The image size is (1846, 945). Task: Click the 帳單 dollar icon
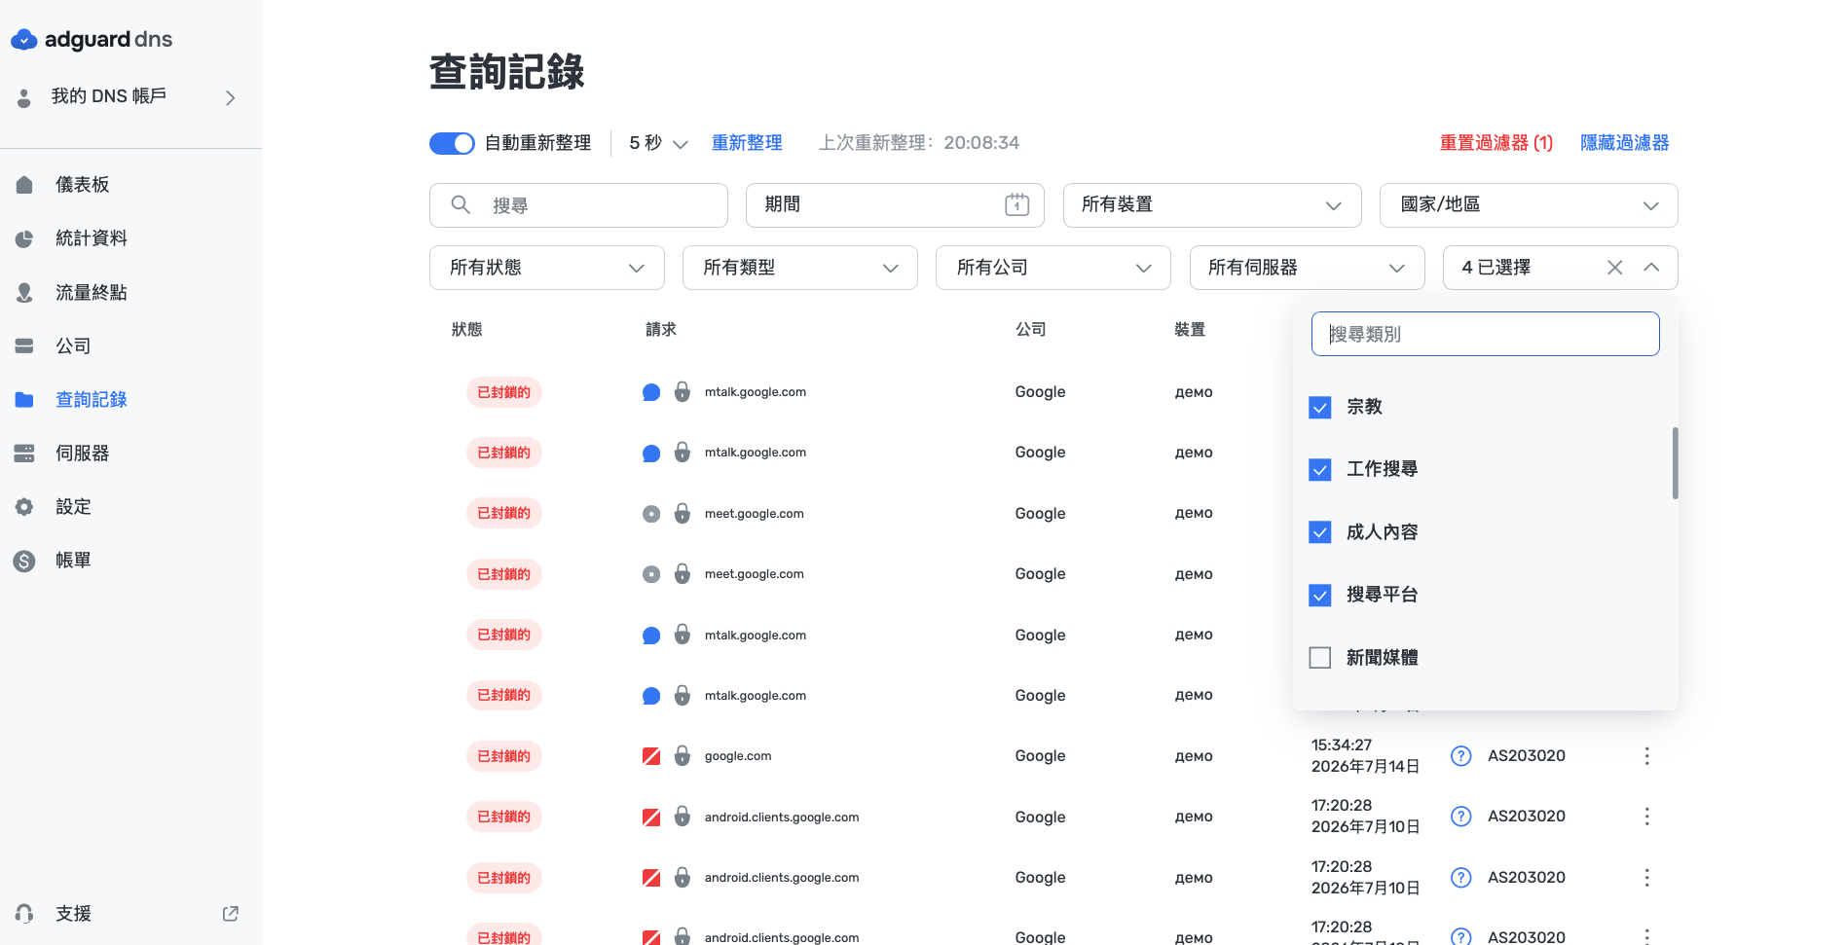(x=24, y=561)
